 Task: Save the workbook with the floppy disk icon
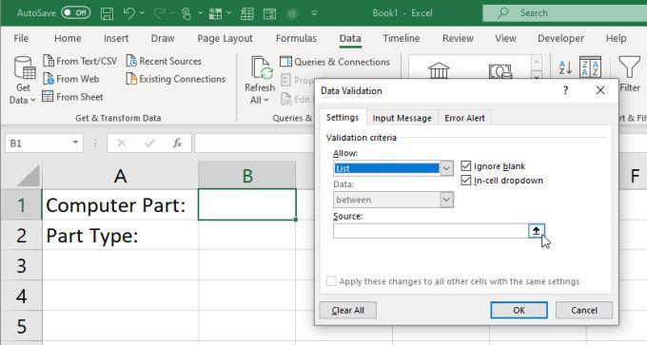107,13
